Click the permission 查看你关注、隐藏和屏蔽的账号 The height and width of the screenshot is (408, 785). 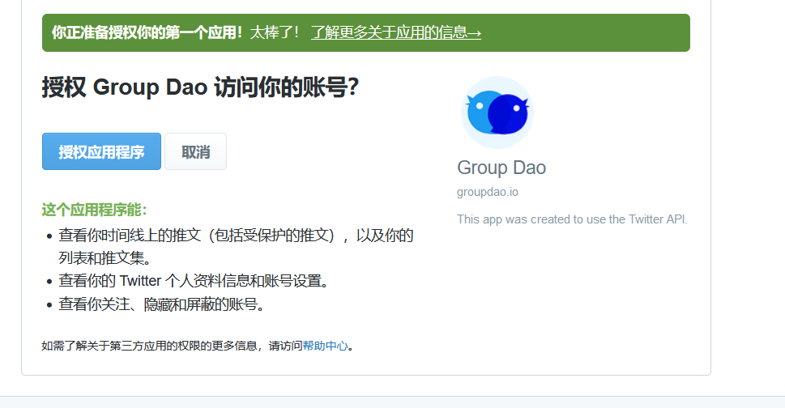click(x=161, y=304)
